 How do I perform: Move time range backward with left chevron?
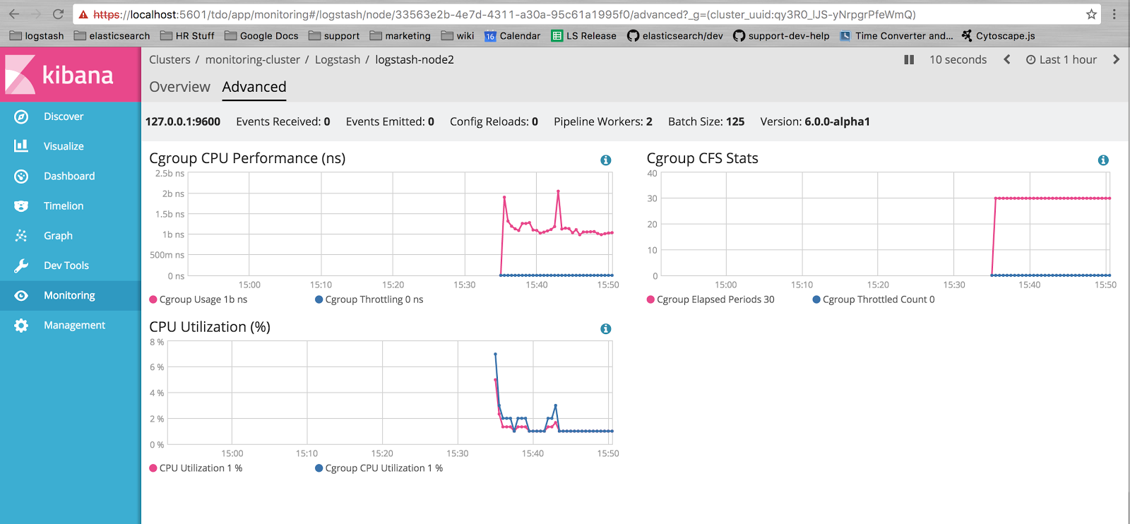1007,60
